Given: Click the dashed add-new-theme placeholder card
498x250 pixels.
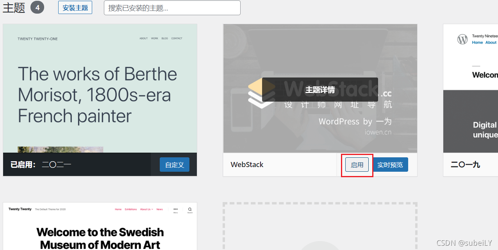Looking at the screenshot, I should tap(320, 226).
